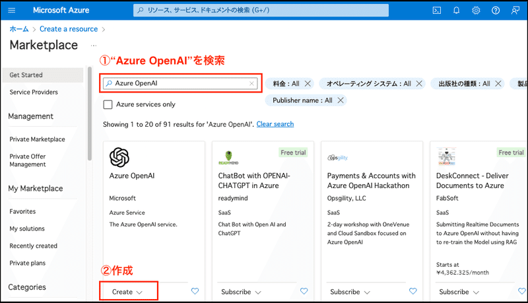This screenshot has width=528, height=303.
Task: Select Service Providers in the sidebar
Action: click(34, 92)
